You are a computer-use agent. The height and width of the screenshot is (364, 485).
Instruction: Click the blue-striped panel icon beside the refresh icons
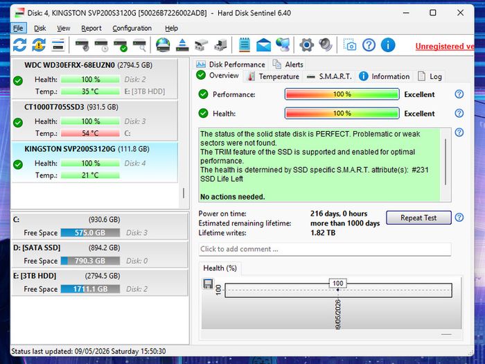pyautogui.click(x=58, y=45)
